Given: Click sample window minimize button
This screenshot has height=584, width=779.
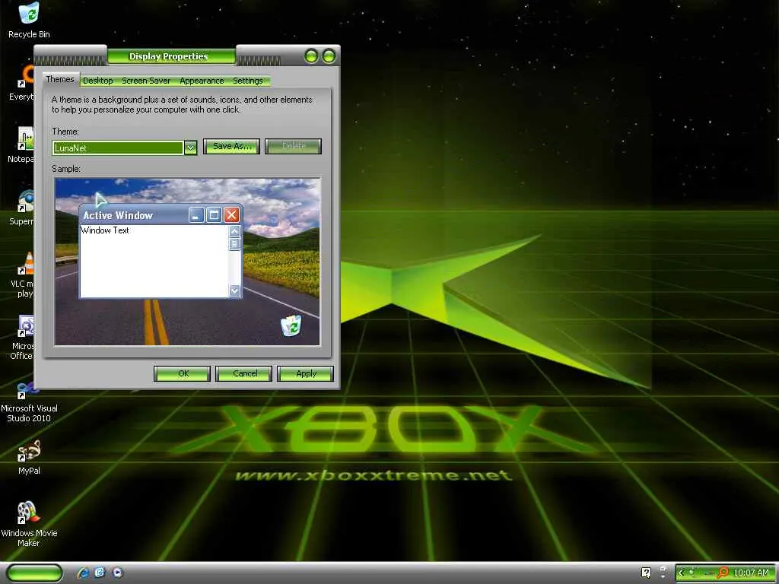Looking at the screenshot, I should 197,215.
